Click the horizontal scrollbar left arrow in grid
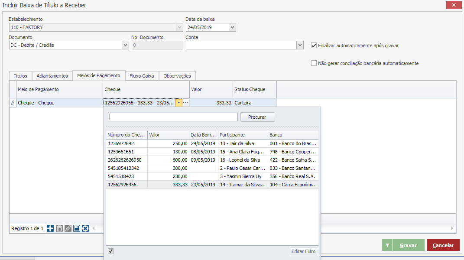Screen dimensions: 464x260 click(92, 228)
